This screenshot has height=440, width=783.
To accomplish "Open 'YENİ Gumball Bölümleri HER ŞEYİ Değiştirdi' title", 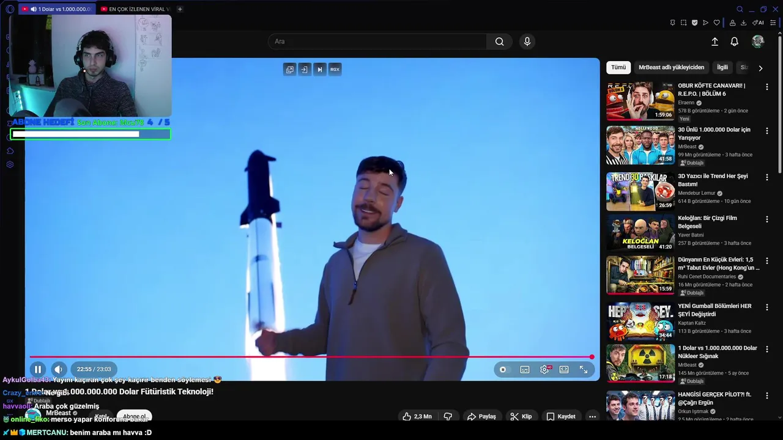I will [714, 310].
